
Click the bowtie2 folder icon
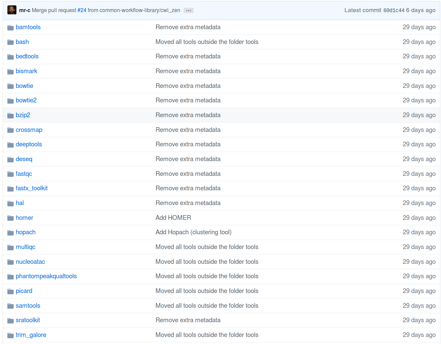tap(10, 101)
